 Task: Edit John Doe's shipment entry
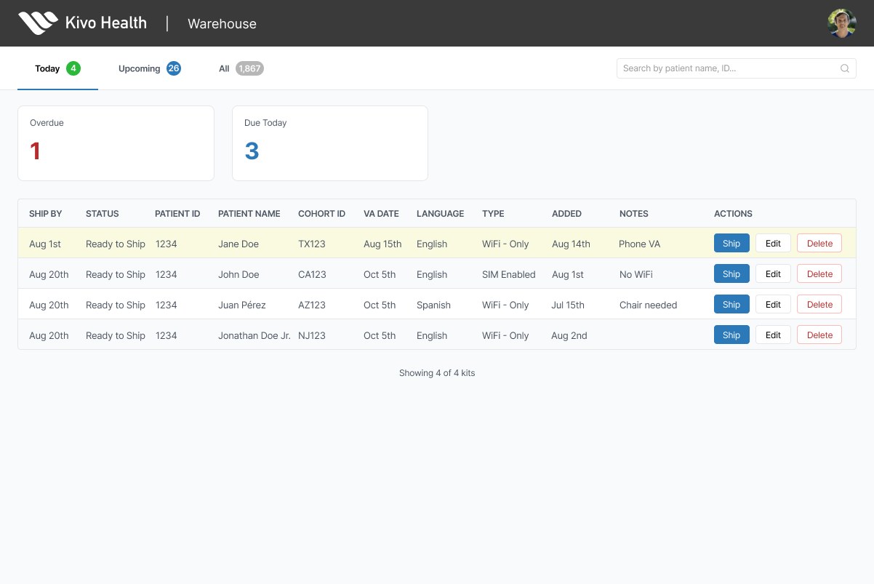[x=772, y=273]
